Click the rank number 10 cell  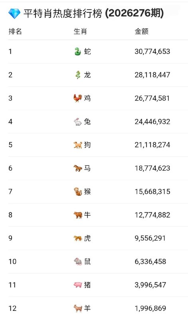12,262
